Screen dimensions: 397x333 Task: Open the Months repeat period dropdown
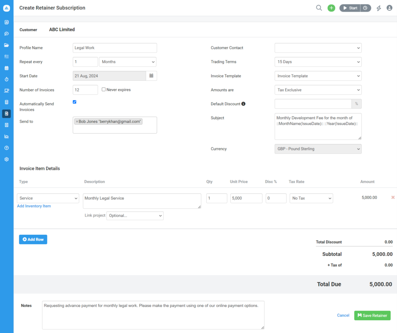tap(128, 62)
